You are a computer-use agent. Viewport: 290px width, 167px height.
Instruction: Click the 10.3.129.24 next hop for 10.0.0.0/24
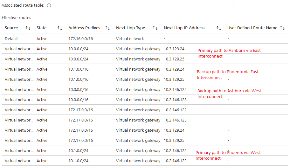coord(174,49)
